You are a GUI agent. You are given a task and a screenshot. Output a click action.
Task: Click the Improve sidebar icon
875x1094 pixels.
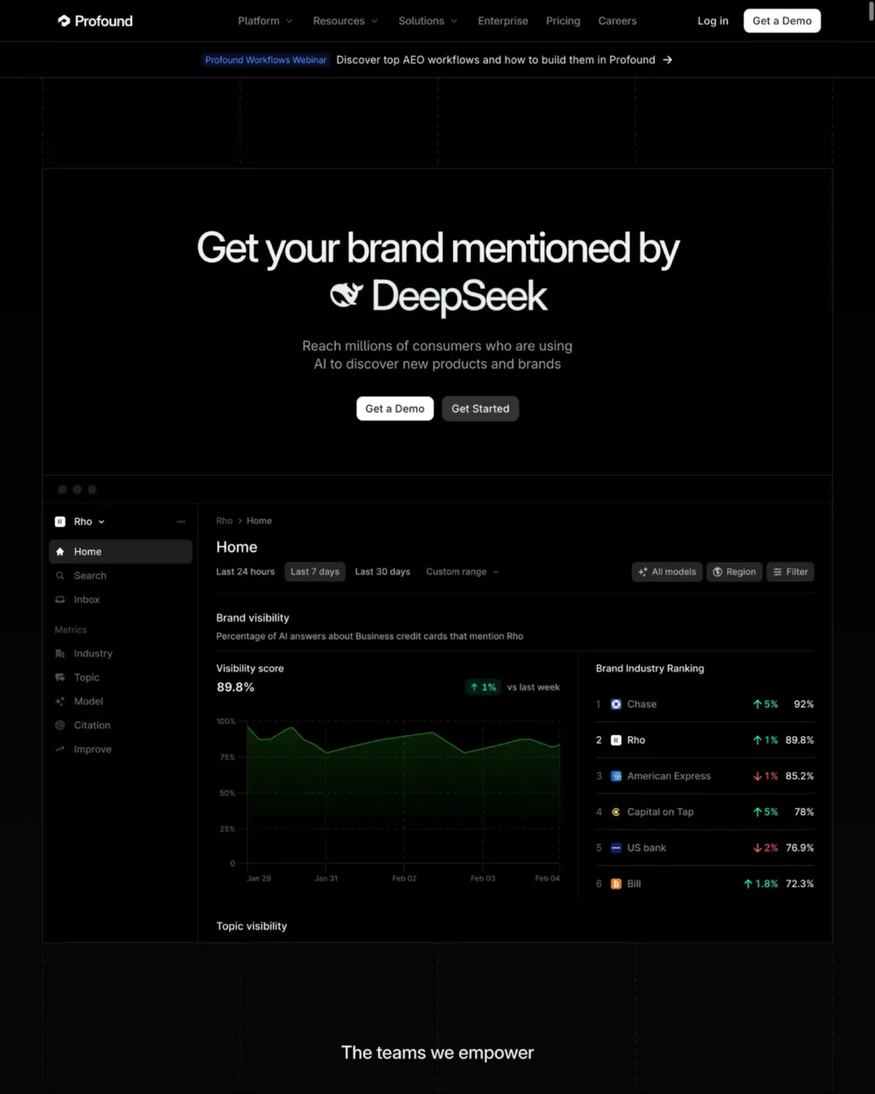60,749
